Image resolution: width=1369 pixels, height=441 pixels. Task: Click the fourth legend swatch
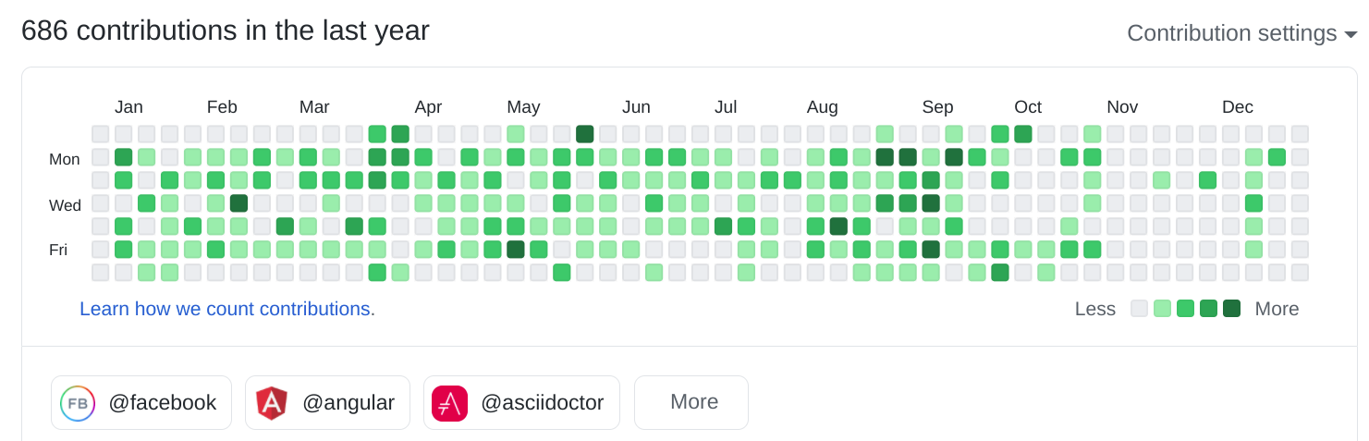(1208, 309)
